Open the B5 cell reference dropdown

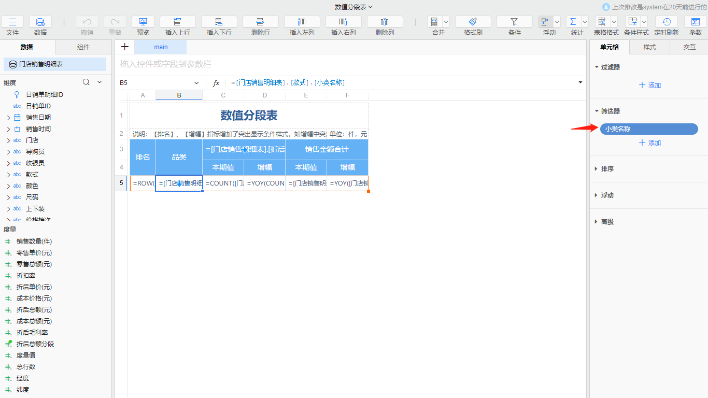[x=196, y=82]
